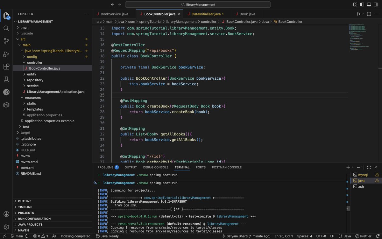Open the Search view in activity bar

pyautogui.click(x=6, y=28)
